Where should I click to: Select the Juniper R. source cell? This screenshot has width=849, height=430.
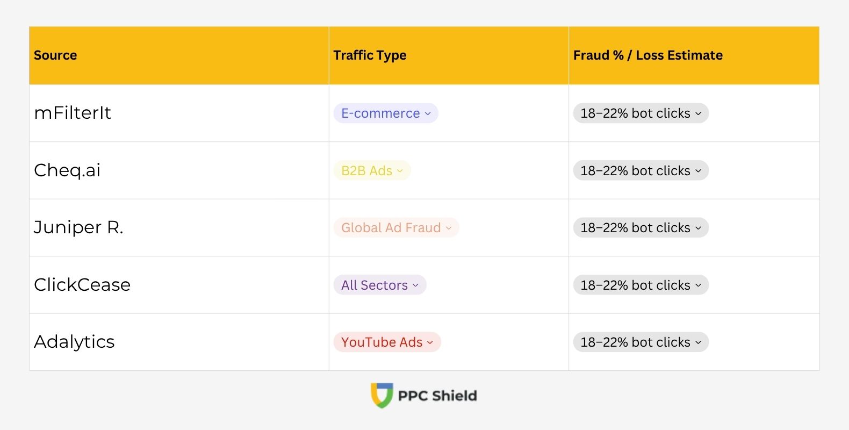pos(78,227)
